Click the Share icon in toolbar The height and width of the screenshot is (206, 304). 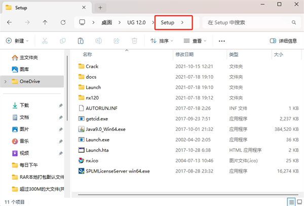pos(117,41)
